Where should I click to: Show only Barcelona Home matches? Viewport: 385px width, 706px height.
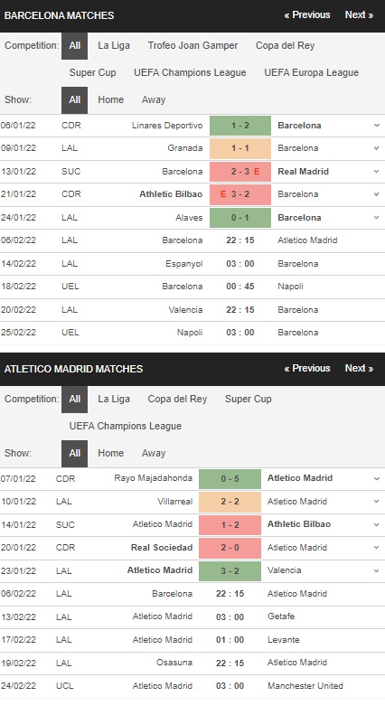tap(111, 100)
